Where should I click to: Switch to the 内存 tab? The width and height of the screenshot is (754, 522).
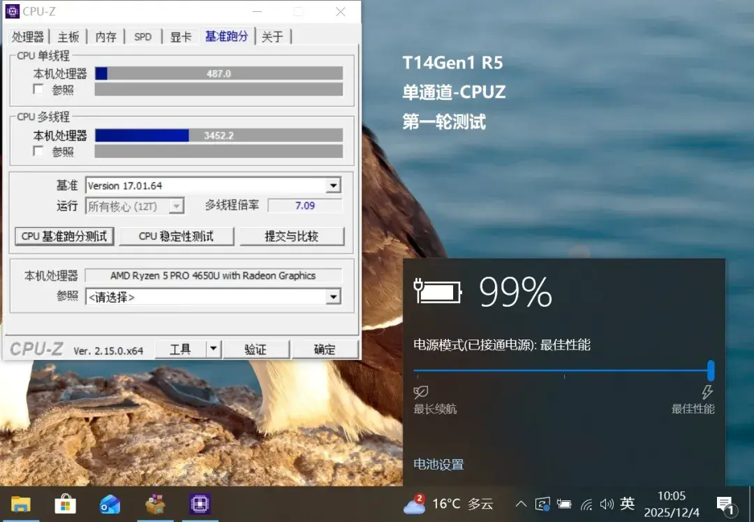106,36
